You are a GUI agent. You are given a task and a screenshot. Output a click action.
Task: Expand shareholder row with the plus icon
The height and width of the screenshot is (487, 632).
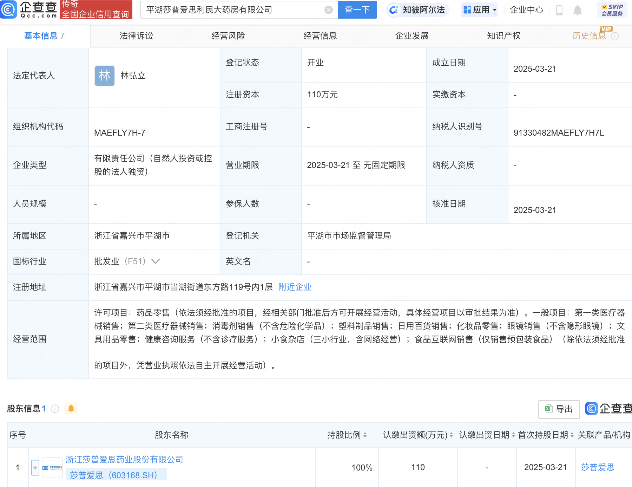[x=35, y=468]
